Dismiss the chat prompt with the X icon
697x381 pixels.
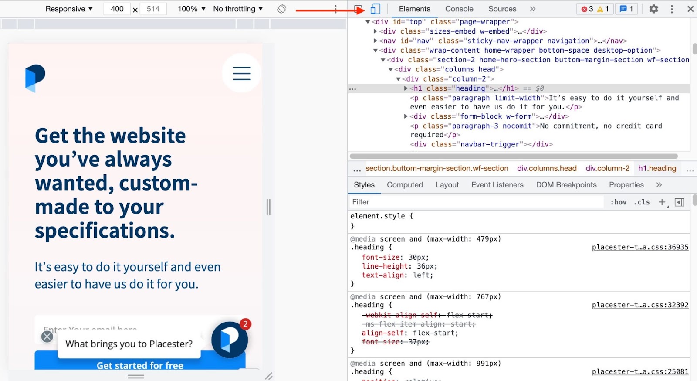[47, 337]
